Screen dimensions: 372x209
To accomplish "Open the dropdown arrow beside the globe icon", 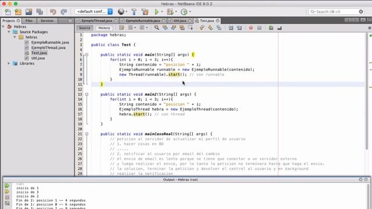I will (x=126, y=12).
